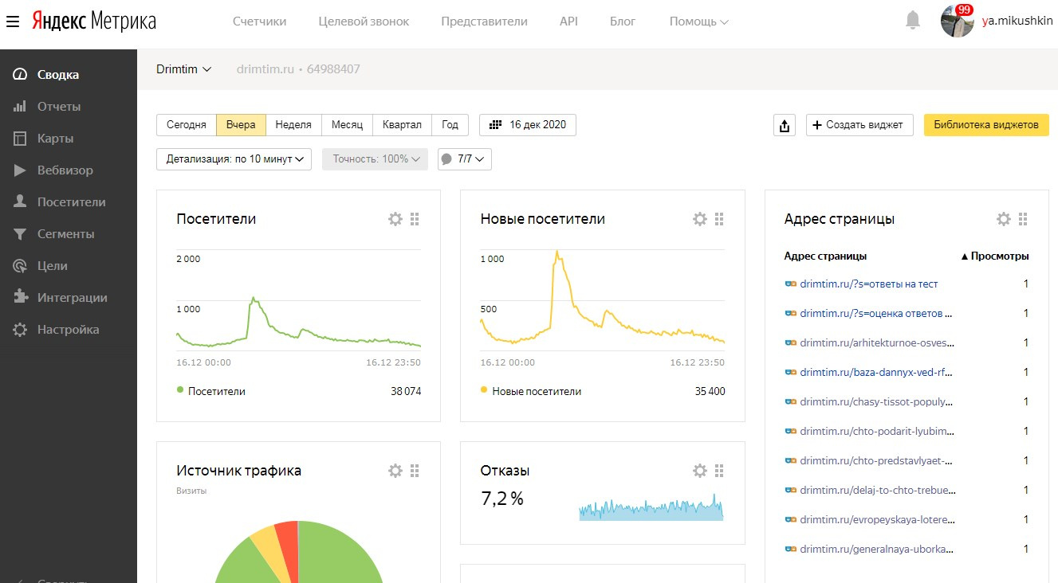Click the Интеграции puzzle icon
Image resolution: width=1058 pixels, height=583 pixels.
[x=20, y=298]
